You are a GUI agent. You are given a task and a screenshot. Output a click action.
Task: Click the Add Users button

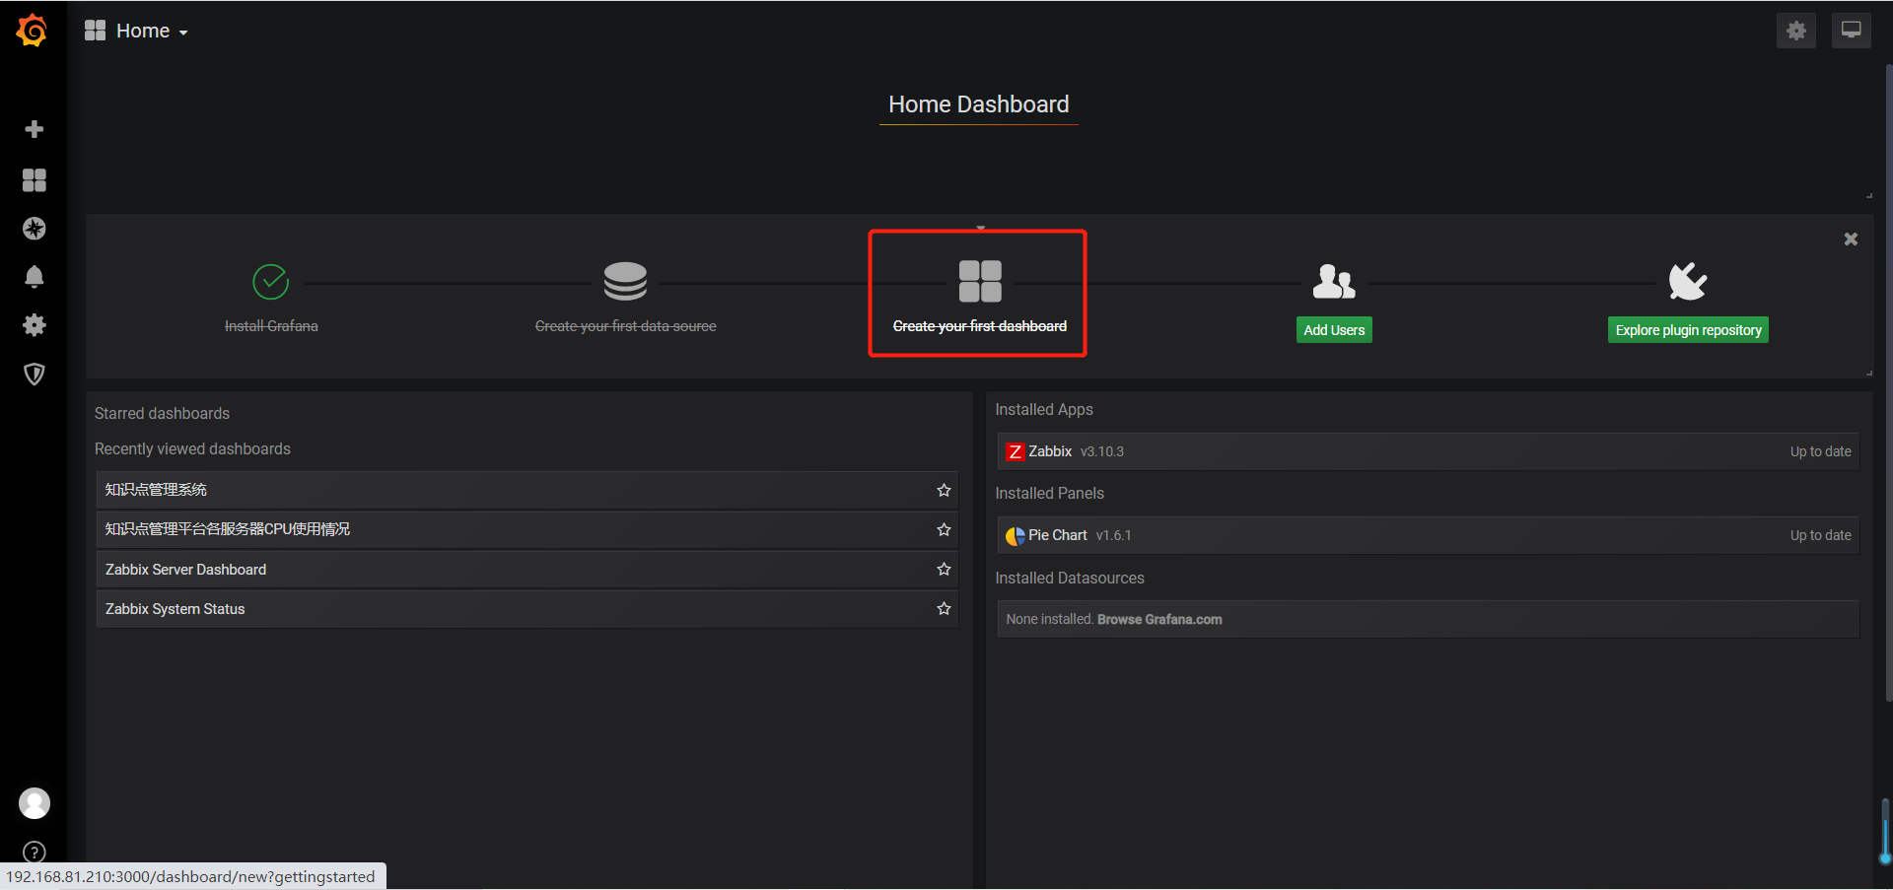(x=1333, y=329)
